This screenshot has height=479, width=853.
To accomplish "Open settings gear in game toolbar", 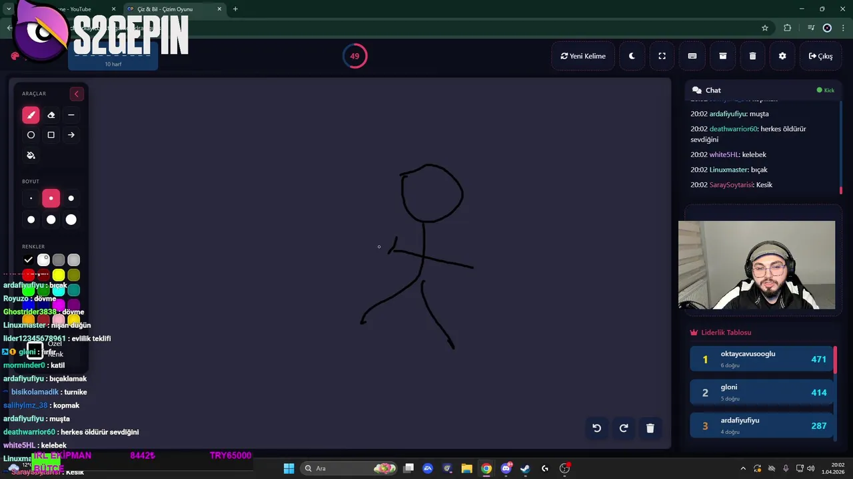I will click(x=782, y=56).
